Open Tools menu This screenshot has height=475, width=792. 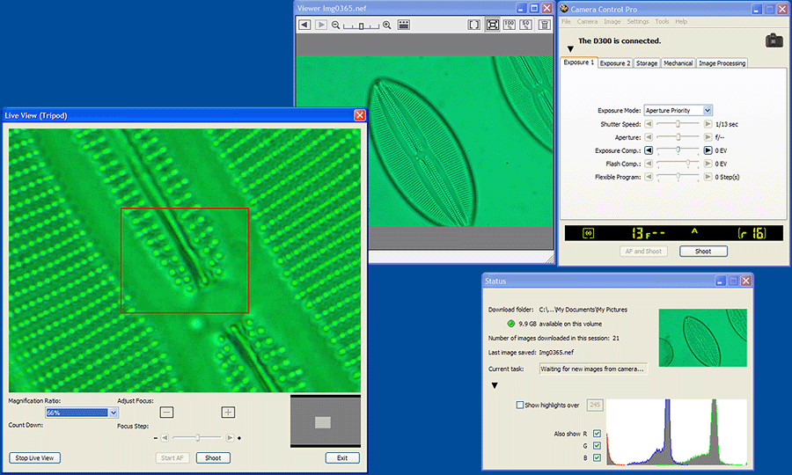pyautogui.click(x=662, y=22)
